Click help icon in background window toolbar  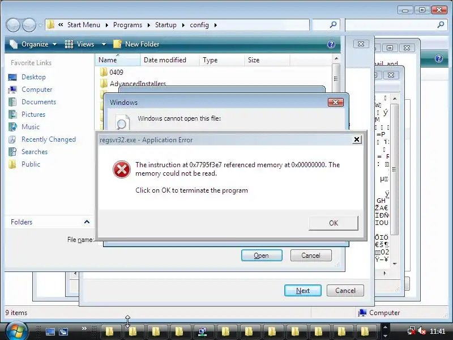(438, 58)
